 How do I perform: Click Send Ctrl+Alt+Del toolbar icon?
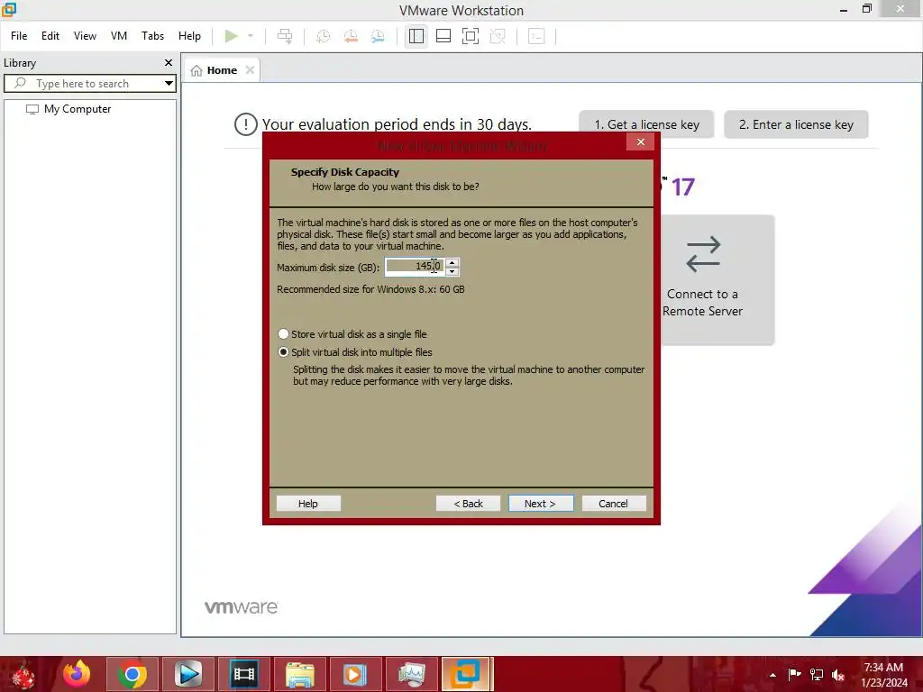click(x=285, y=36)
